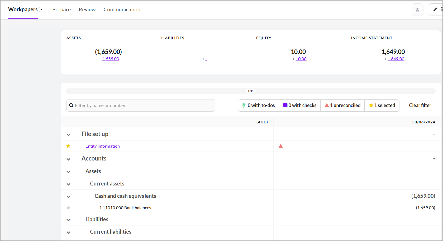The width and height of the screenshot is (443, 241).
Task: Toggle the '1 selected' star filter
Action: pos(382,106)
